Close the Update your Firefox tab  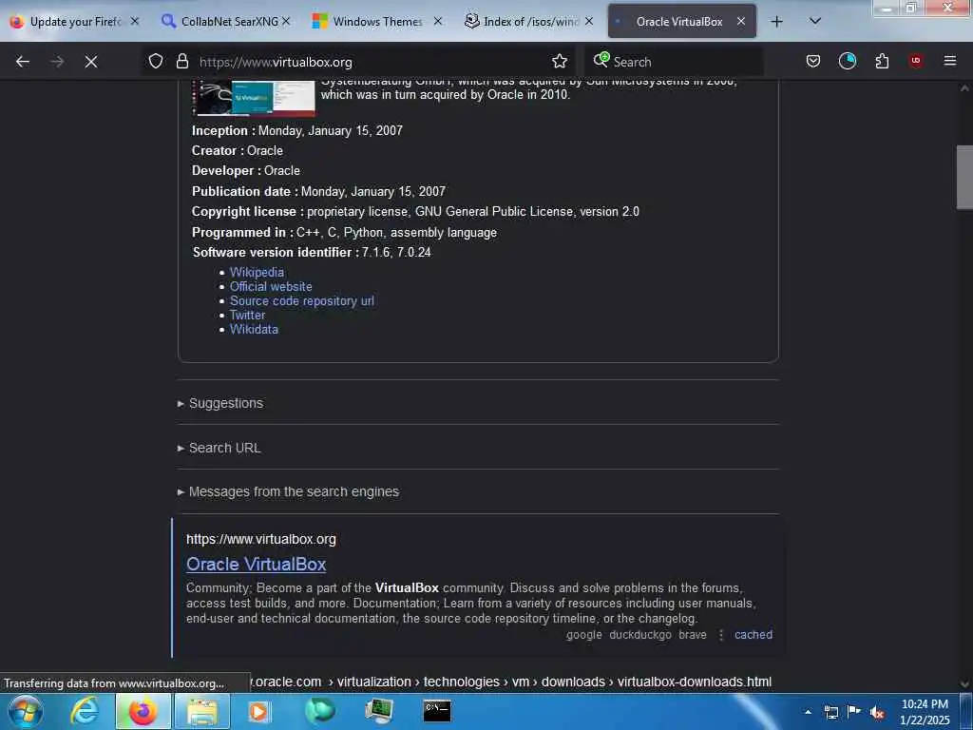tap(135, 22)
